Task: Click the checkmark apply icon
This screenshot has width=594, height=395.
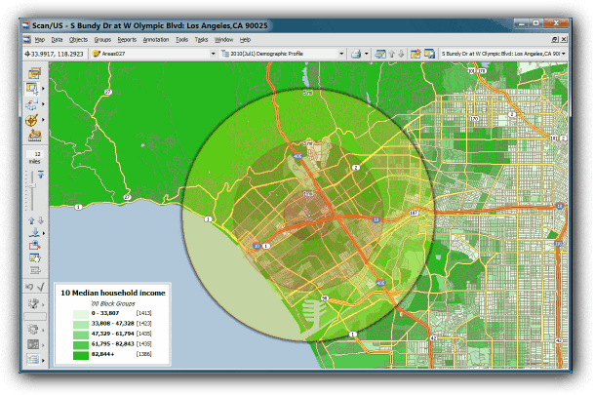Action: click(41, 287)
